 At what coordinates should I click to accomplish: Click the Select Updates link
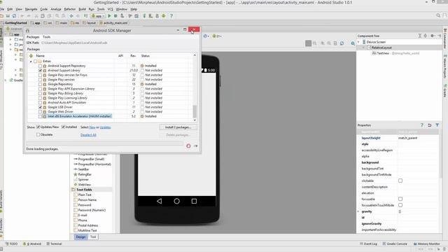(x=105, y=127)
